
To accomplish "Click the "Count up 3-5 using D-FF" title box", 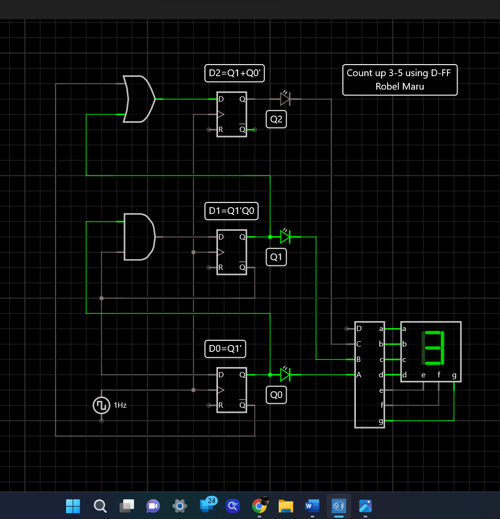I will pos(400,80).
